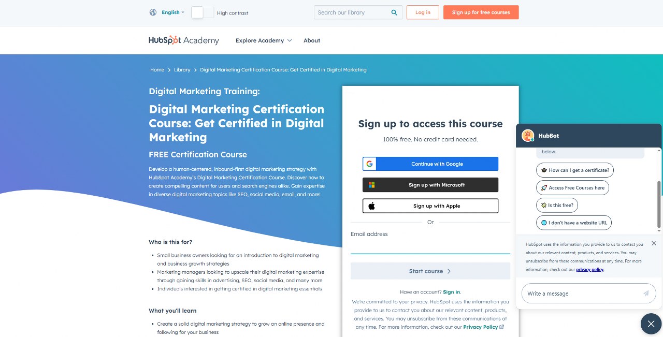Image resolution: width=663 pixels, height=337 pixels.
Task: Click the Google logo icon
Action: point(370,164)
